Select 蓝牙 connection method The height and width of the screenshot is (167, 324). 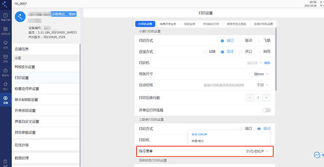(x=227, y=52)
